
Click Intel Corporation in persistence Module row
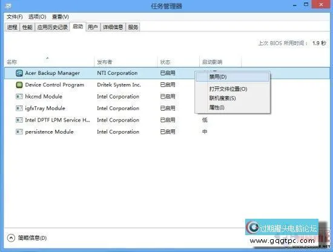[118, 132]
